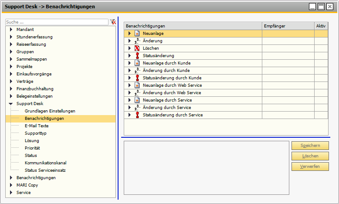Screen dimensions: 339x204
Task: Expand the Änderung notification row
Action: pyautogui.click(x=129, y=41)
